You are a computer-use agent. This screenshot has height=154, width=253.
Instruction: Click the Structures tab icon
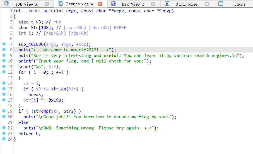[167, 4]
